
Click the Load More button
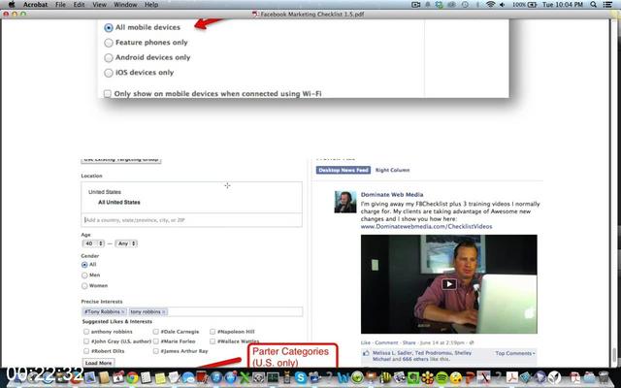click(x=99, y=363)
